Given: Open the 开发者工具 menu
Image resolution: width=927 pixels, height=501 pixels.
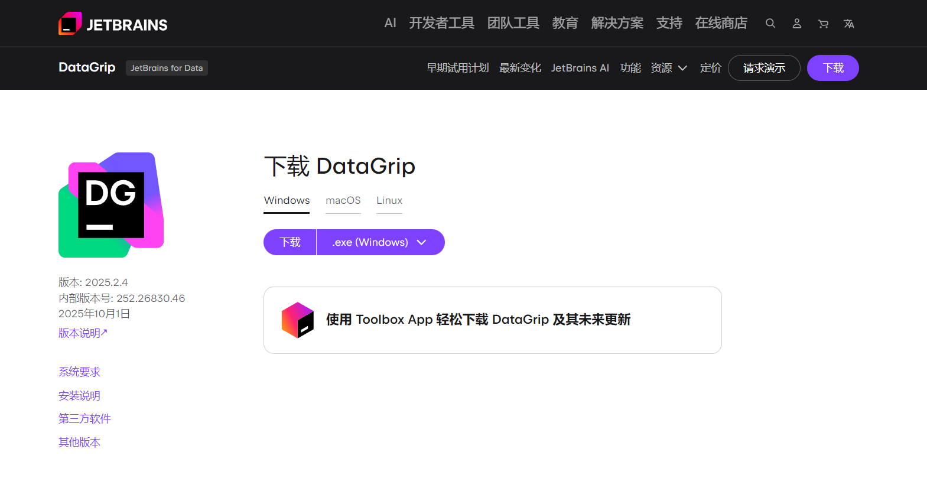Looking at the screenshot, I should 441,23.
